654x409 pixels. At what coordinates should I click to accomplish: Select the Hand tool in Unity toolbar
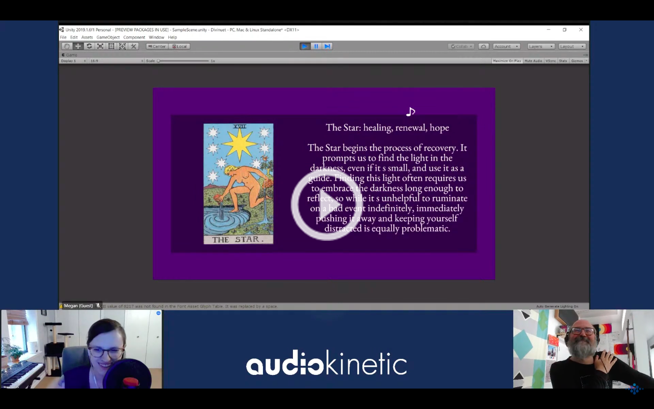point(67,46)
